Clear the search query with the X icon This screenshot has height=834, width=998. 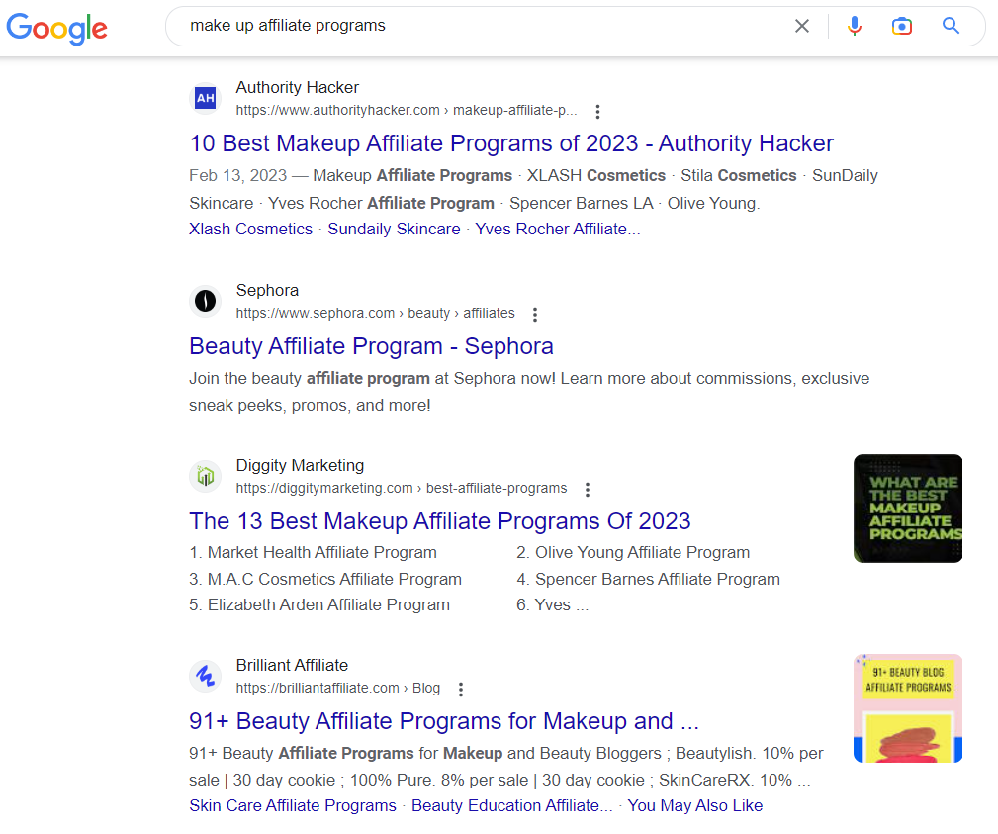[x=802, y=26]
